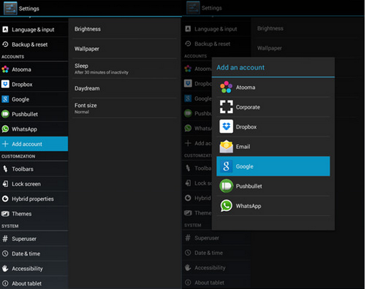Tap dimmed Date & time row in right screen
This screenshot has height=289, width=366.
pyautogui.click(x=217, y=252)
